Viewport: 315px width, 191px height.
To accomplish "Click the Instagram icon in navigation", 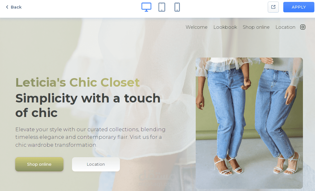I will click(303, 27).
